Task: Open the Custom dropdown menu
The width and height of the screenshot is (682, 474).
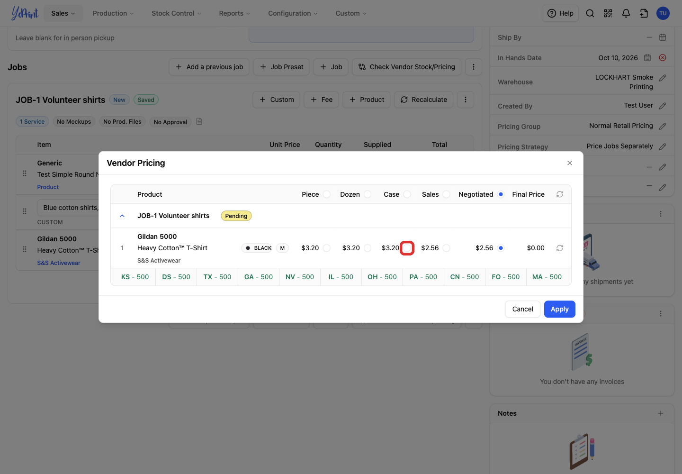Action: [x=351, y=13]
